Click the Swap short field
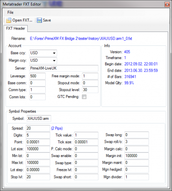Viewport: 172px width, 191px height. (x=86, y=177)
